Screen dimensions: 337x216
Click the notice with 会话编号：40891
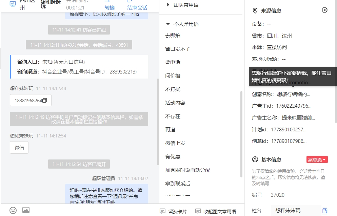tap(79, 45)
